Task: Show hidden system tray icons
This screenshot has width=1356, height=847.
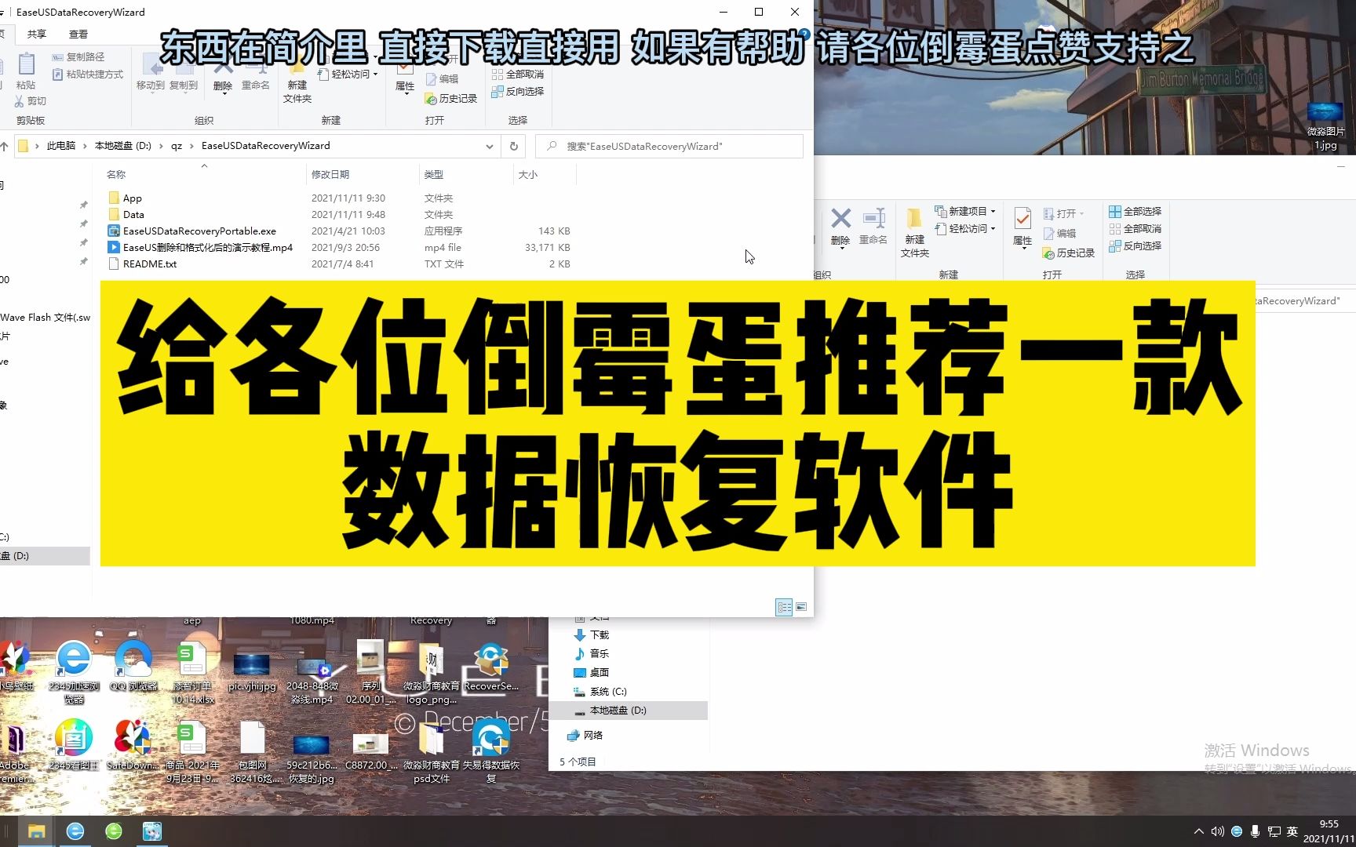Action: coord(1198,831)
